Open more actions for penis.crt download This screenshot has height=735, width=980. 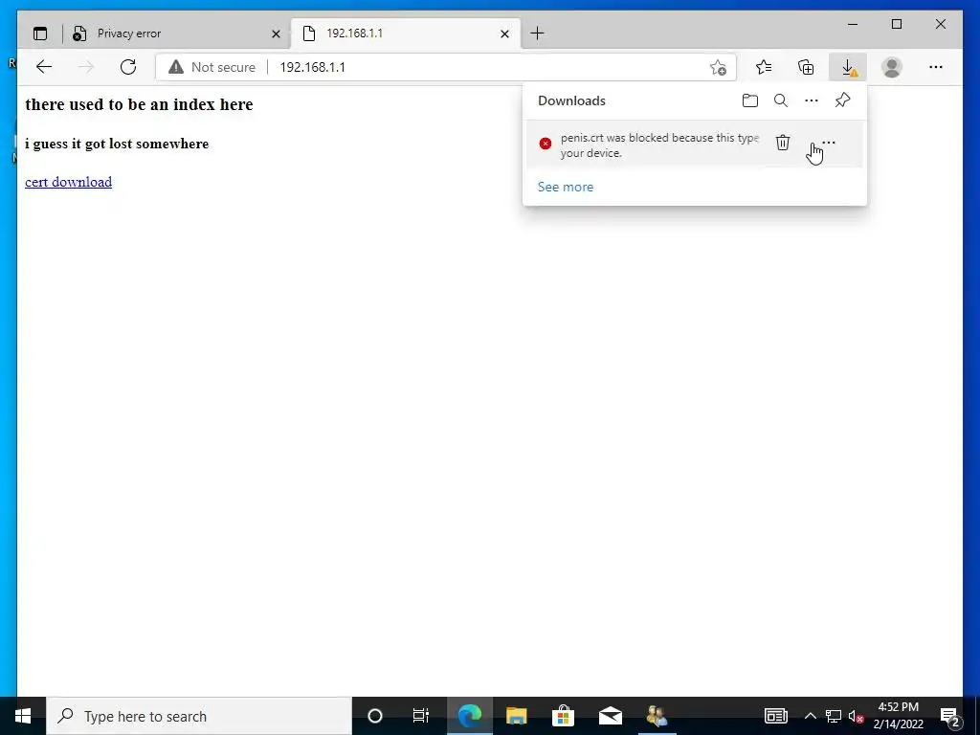[x=829, y=143]
